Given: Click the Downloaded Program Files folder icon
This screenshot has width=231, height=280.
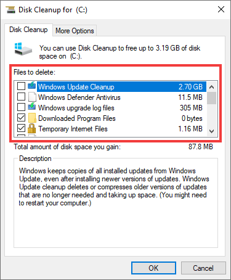Looking at the screenshot, I should 32,118.
